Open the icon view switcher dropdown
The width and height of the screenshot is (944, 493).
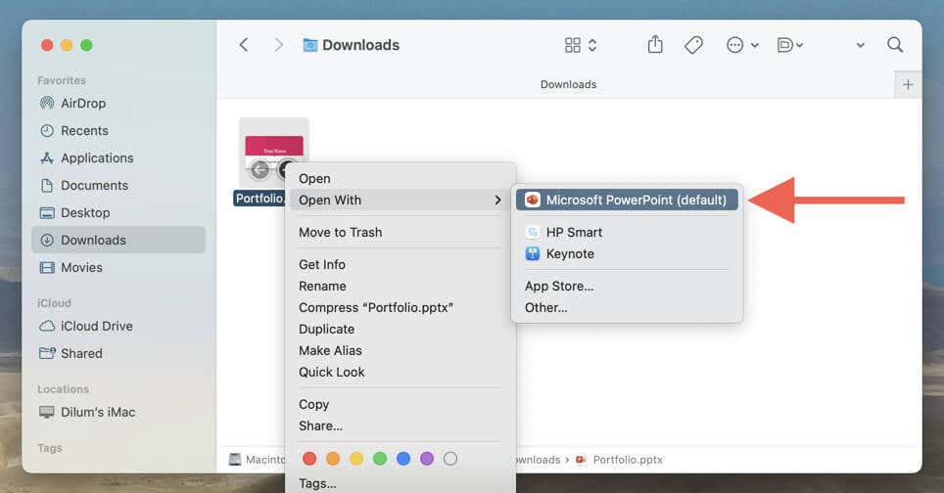click(x=581, y=45)
